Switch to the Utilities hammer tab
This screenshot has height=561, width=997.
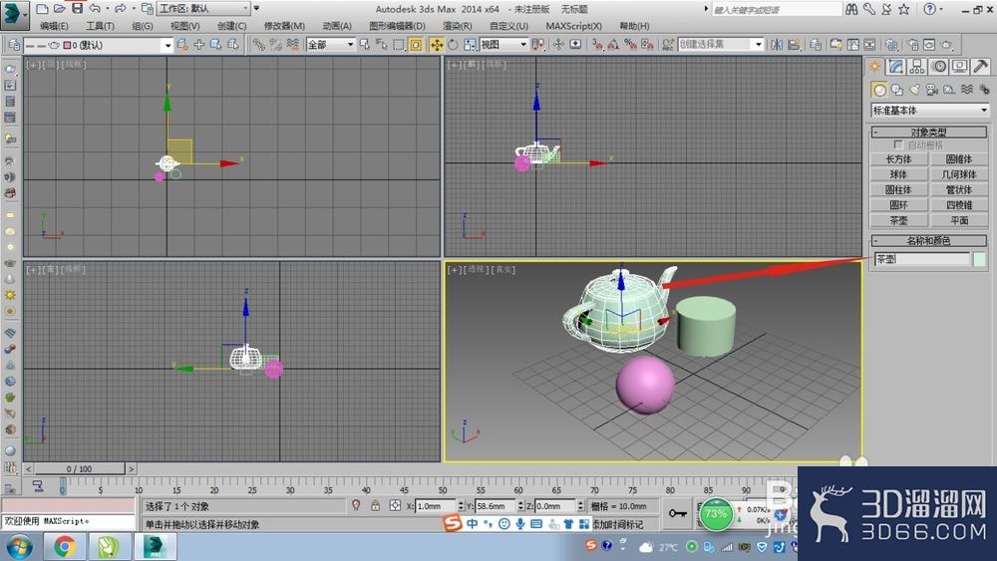tap(980, 66)
